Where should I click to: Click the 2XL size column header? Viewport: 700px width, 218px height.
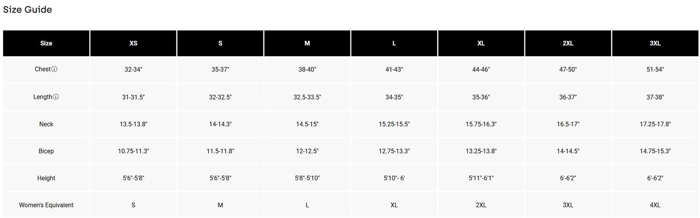[568, 43]
